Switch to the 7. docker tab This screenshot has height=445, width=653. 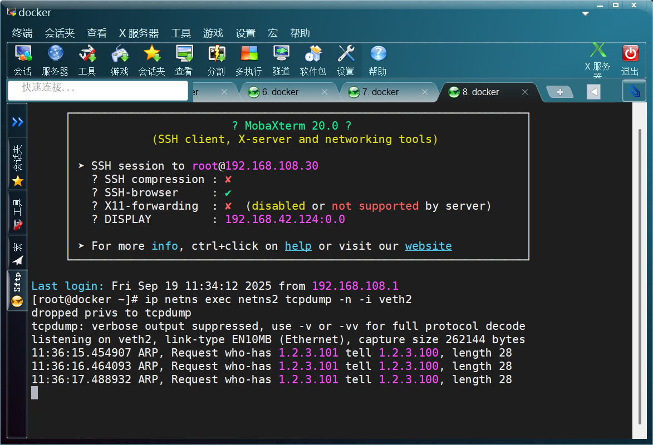(x=381, y=92)
